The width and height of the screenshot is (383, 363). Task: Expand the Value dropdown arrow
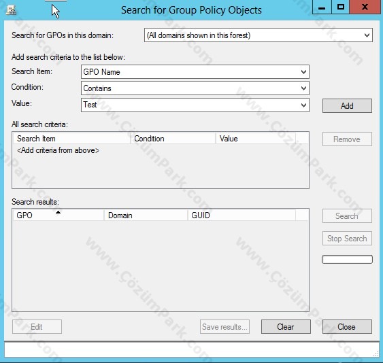coord(303,105)
